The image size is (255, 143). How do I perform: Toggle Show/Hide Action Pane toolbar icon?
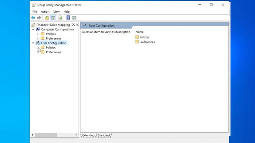[x=74, y=18]
